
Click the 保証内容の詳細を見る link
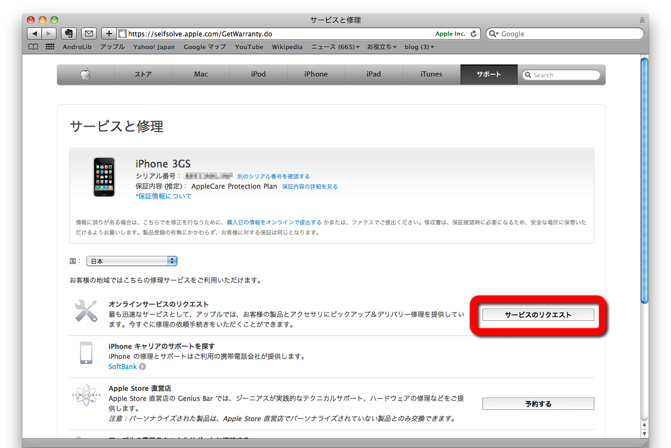[310, 186]
